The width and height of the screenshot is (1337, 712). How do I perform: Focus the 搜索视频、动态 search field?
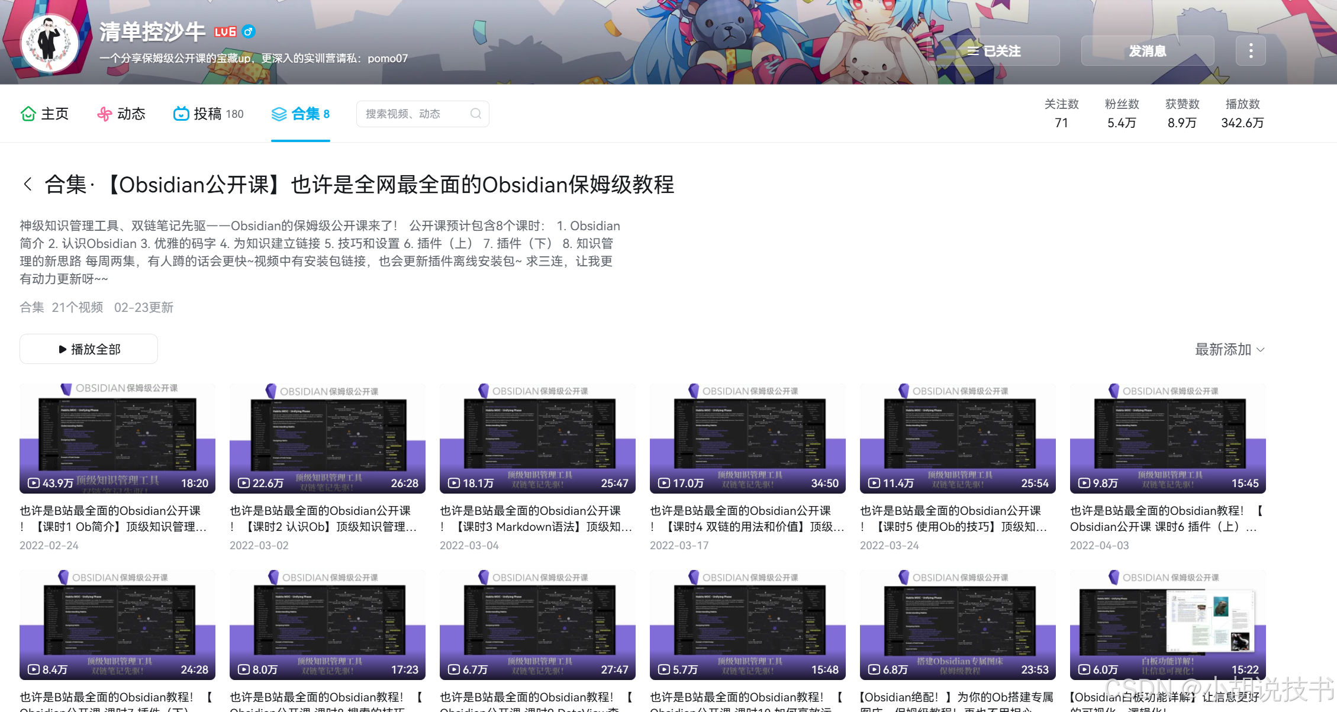[423, 114]
